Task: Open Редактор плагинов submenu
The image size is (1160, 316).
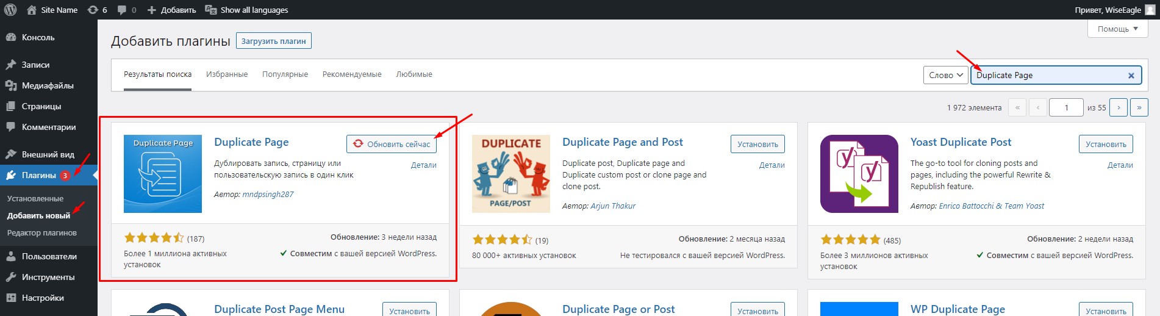Action: click(42, 232)
